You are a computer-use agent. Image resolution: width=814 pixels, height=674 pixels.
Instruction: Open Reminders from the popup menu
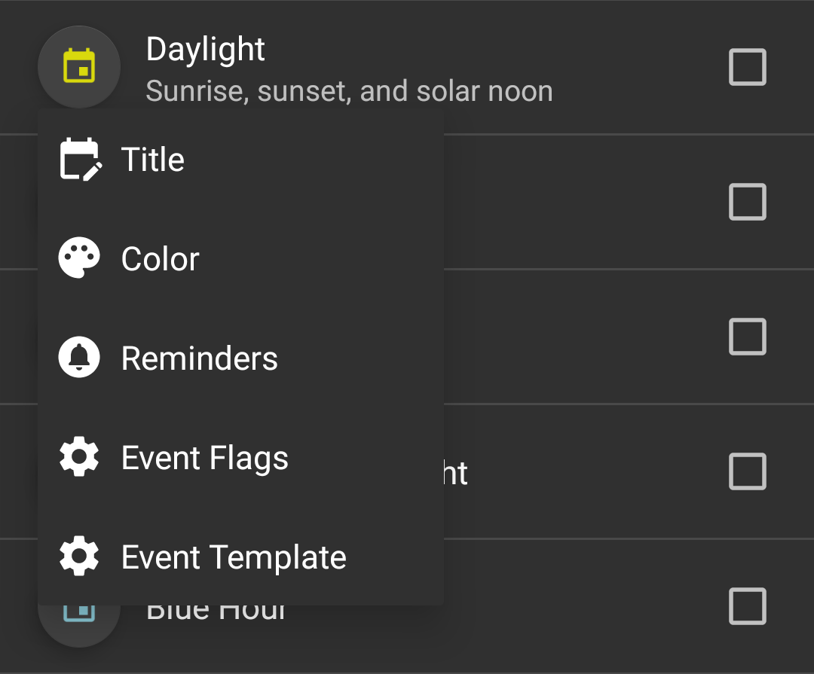(x=199, y=358)
